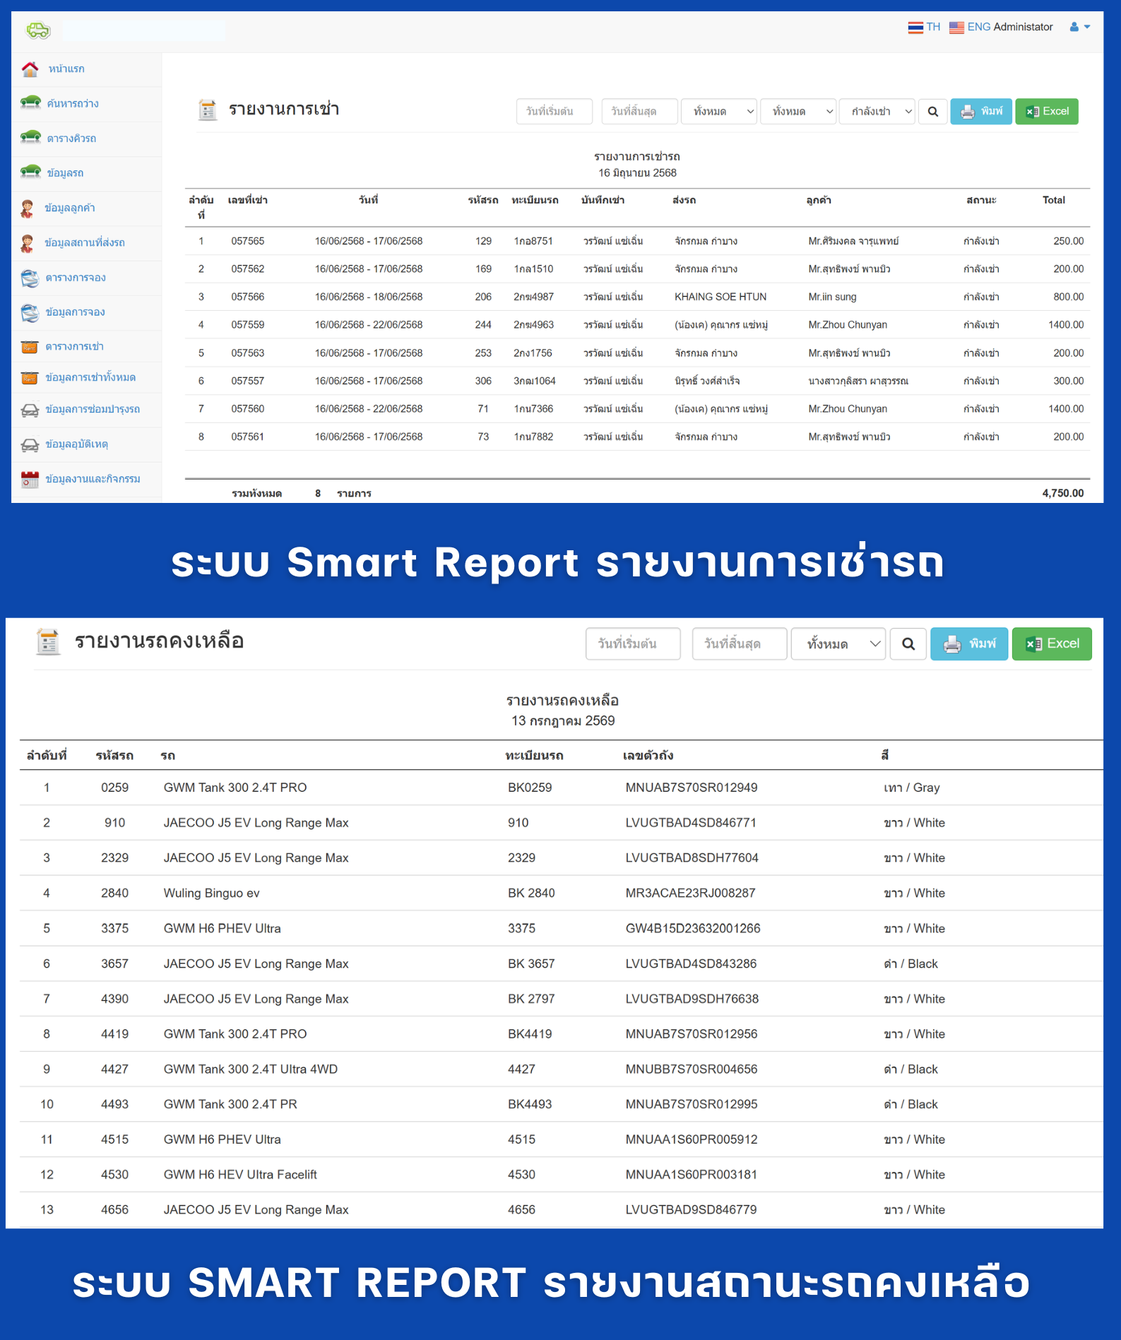The height and width of the screenshot is (1340, 1121).
Task: Open first ทั้งหมด dropdown in rental report
Action: (x=719, y=112)
